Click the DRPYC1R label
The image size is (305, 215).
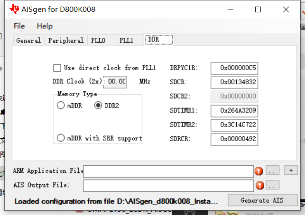tap(184, 68)
